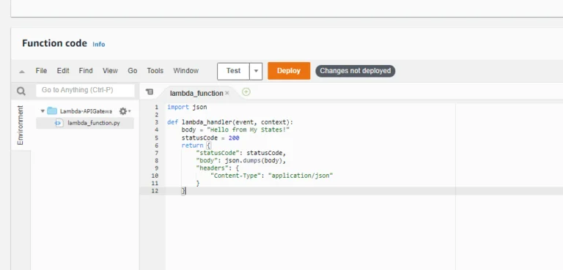The width and height of the screenshot is (563, 270).
Task: Open the Edit menu
Action: pos(63,71)
